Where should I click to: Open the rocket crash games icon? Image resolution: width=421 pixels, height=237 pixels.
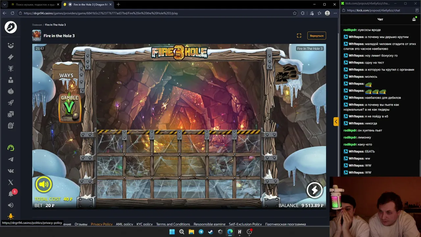pyautogui.click(x=11, y=103)
